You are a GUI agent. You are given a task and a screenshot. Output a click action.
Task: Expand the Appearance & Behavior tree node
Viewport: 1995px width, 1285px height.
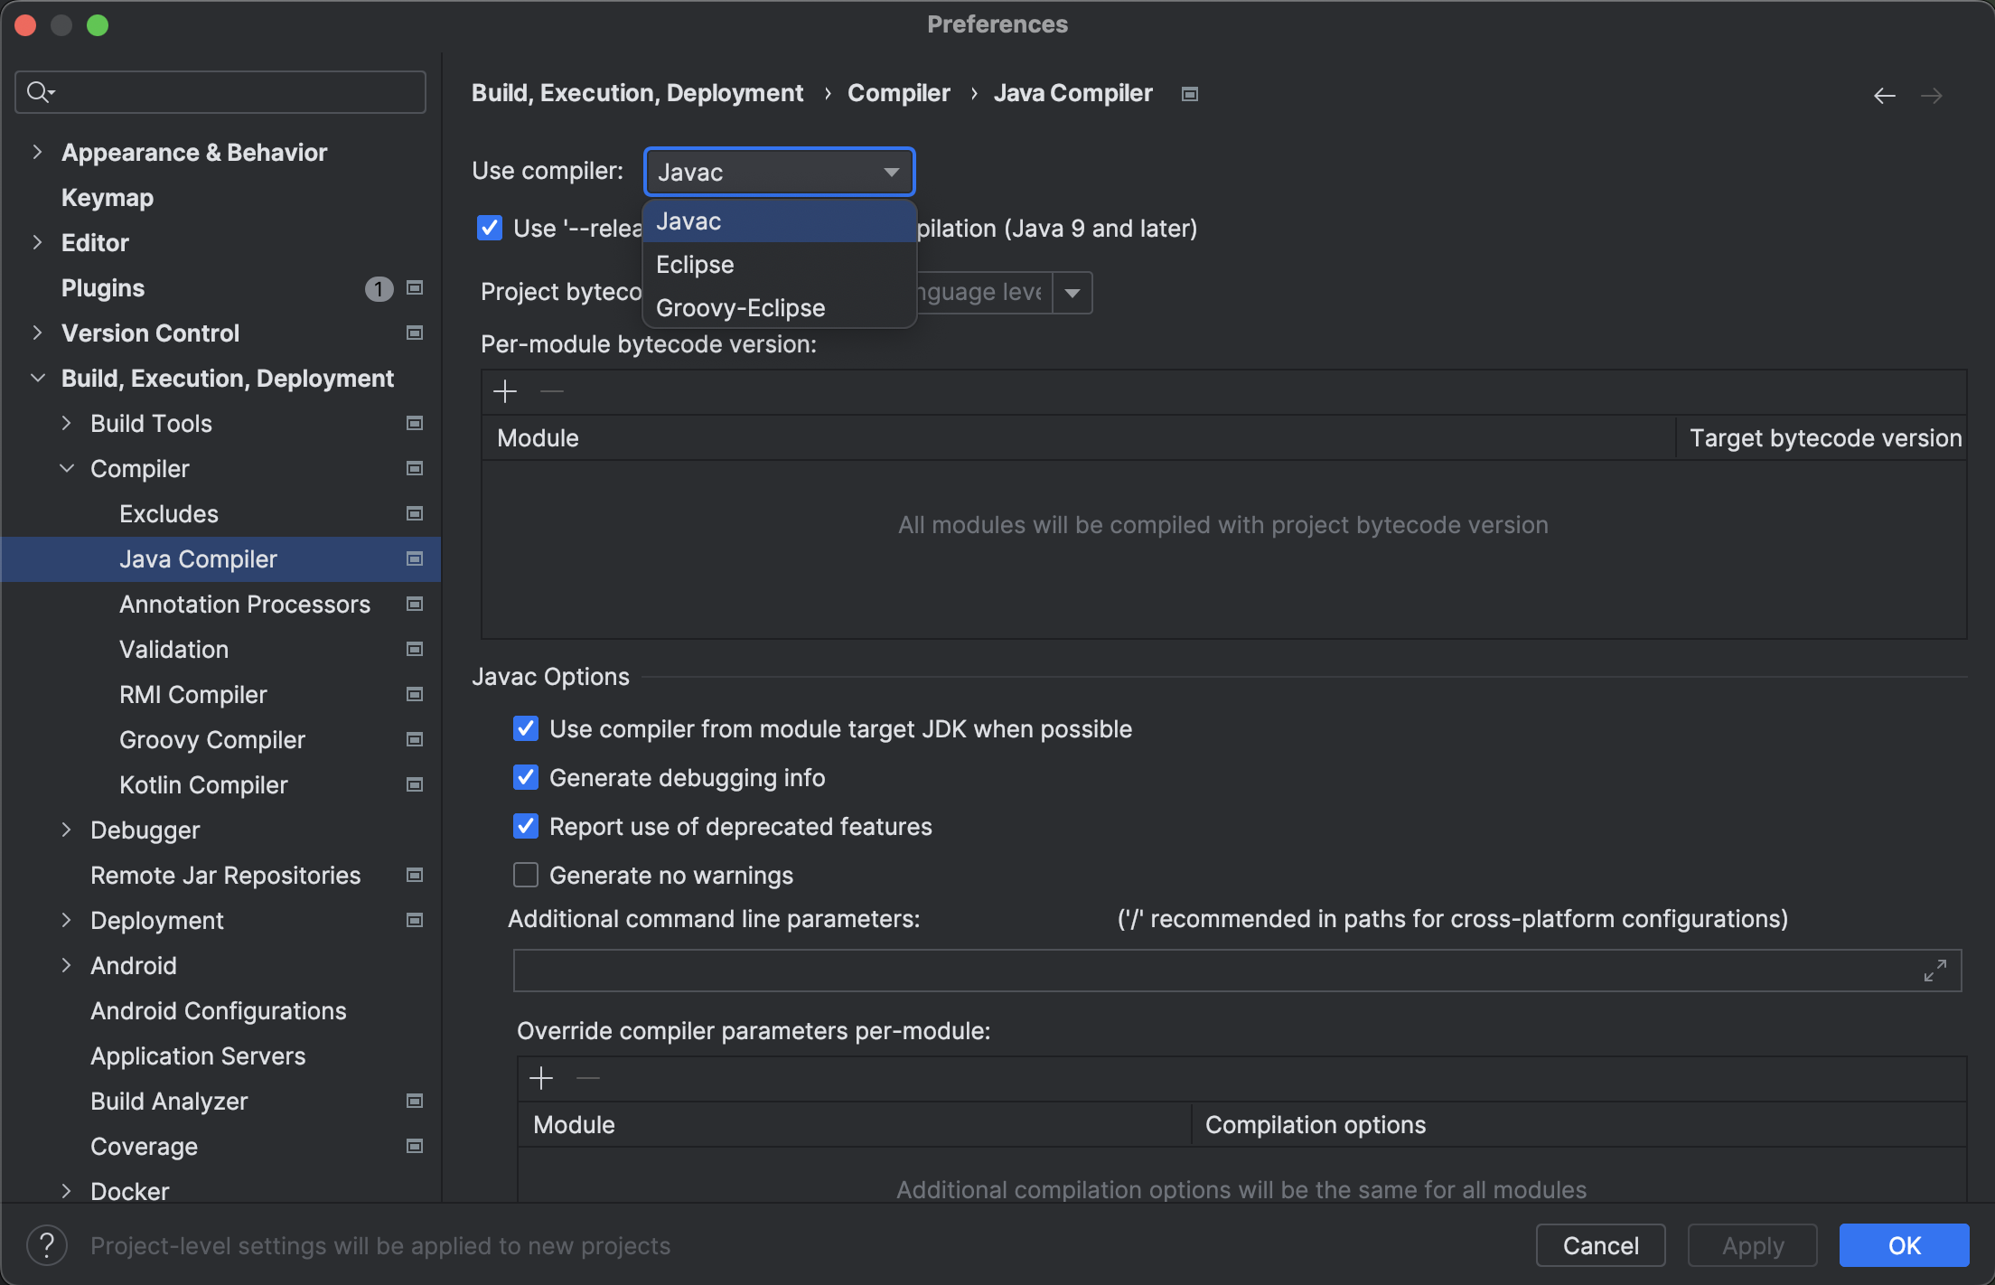click(x=37, y=153)
